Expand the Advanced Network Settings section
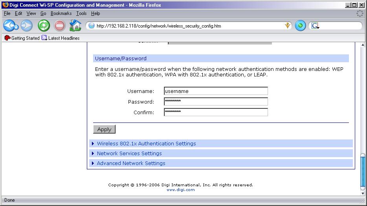 (131, 163)
